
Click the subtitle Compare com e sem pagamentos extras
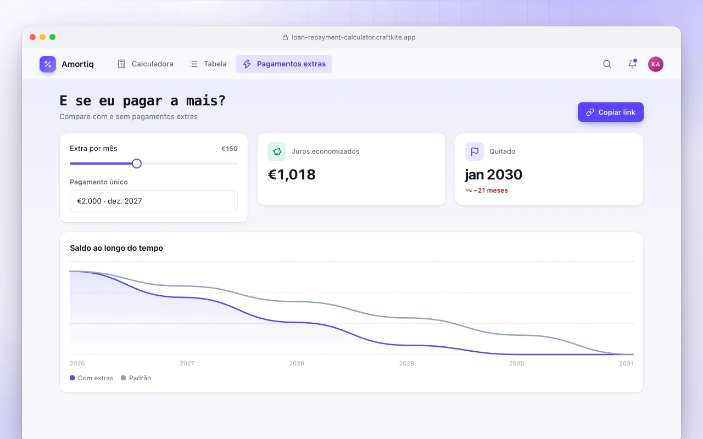pyautogui.click(x=129, y=117)
